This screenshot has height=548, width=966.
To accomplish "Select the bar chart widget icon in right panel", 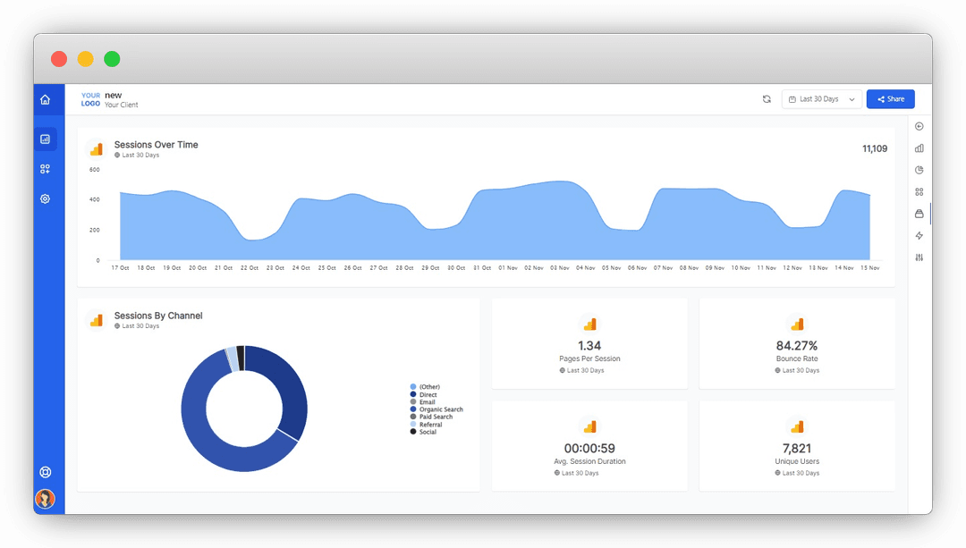I will pyautogui.click(x=919, y=148).
